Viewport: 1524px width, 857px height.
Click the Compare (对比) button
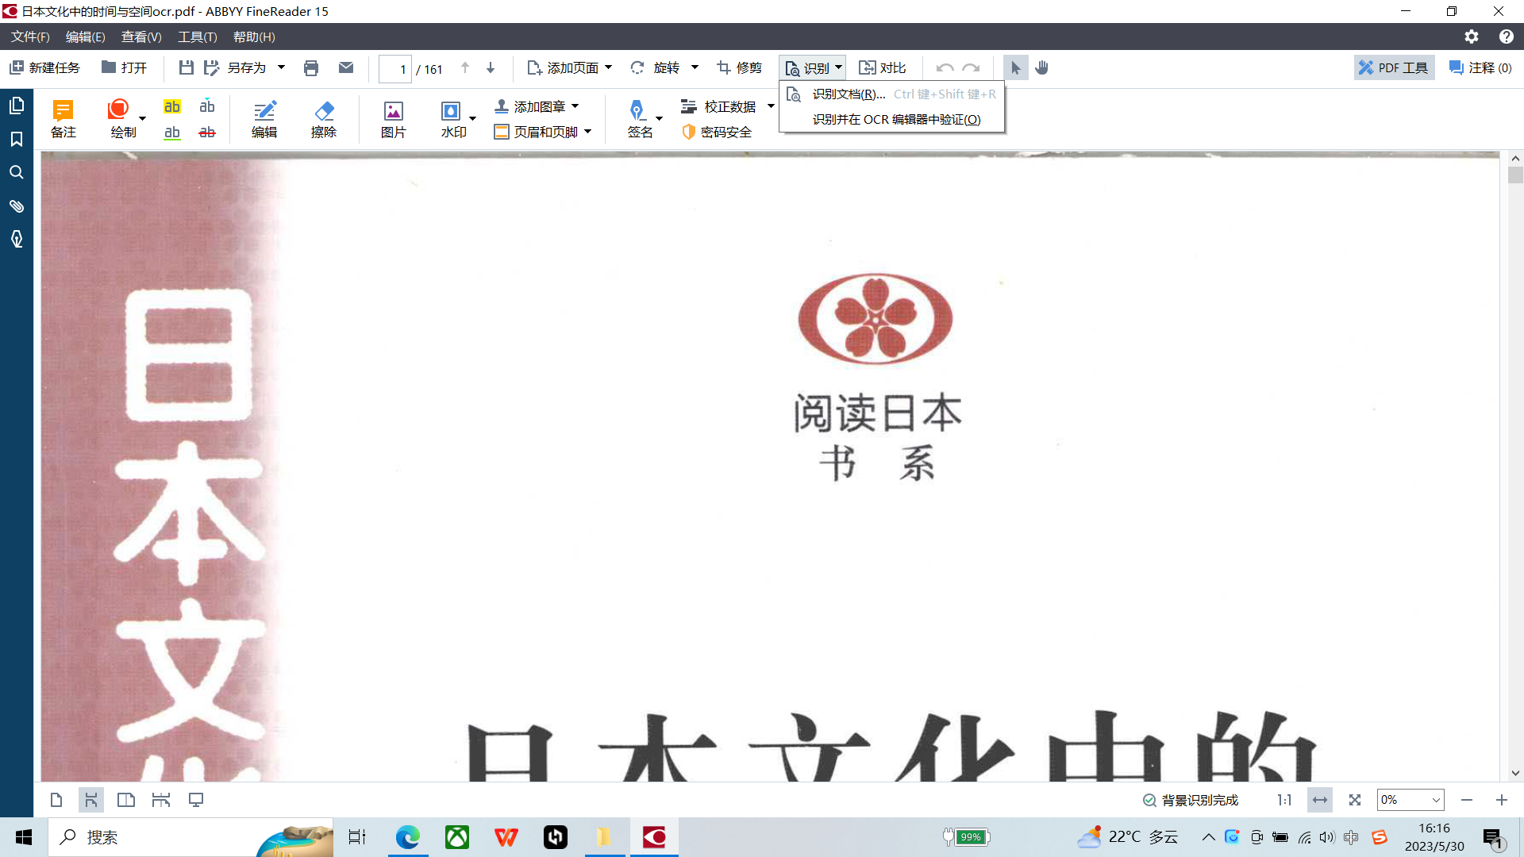click(883, 68)
